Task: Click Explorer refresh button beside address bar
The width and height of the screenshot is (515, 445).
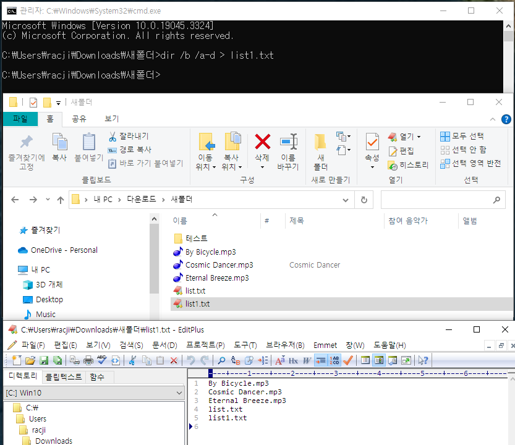Action: coord(364,200)
